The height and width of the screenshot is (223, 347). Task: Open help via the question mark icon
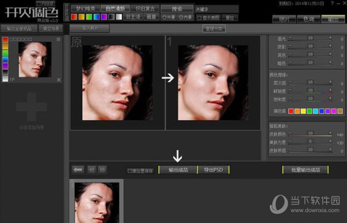click(332, 3)
